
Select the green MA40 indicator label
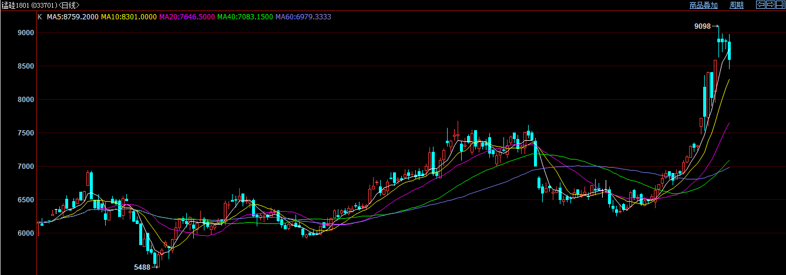pyautogui.click(x=245, y=17)
